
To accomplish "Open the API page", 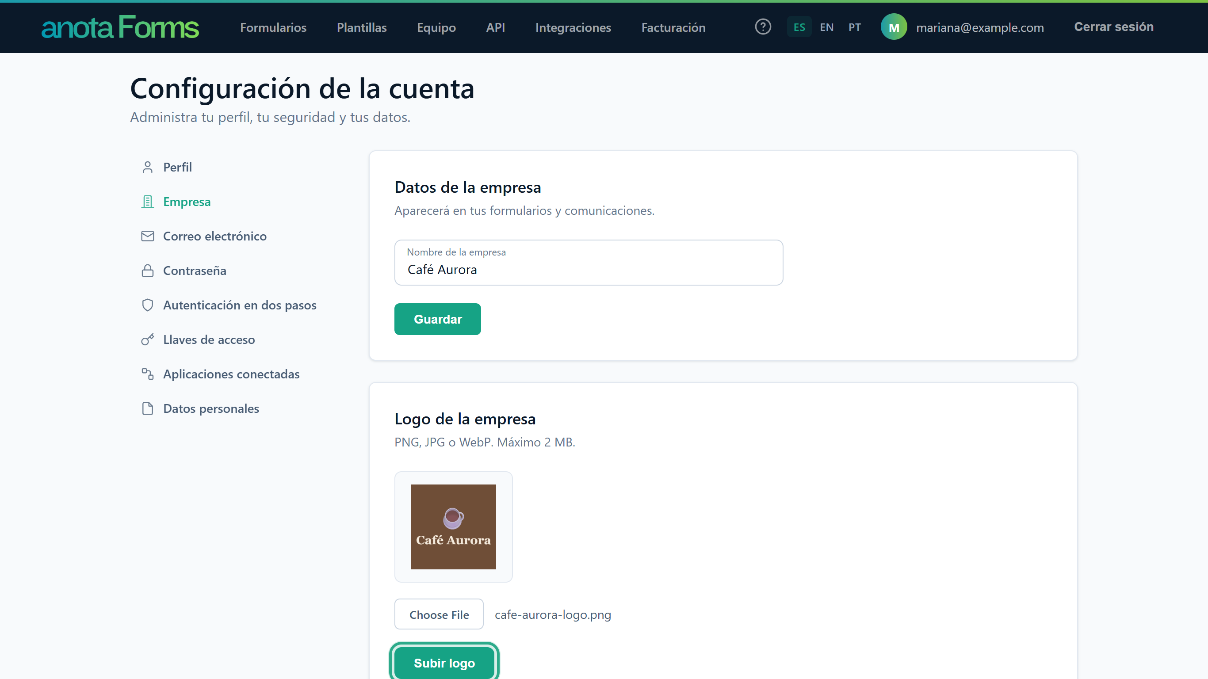I will (495, 27).
